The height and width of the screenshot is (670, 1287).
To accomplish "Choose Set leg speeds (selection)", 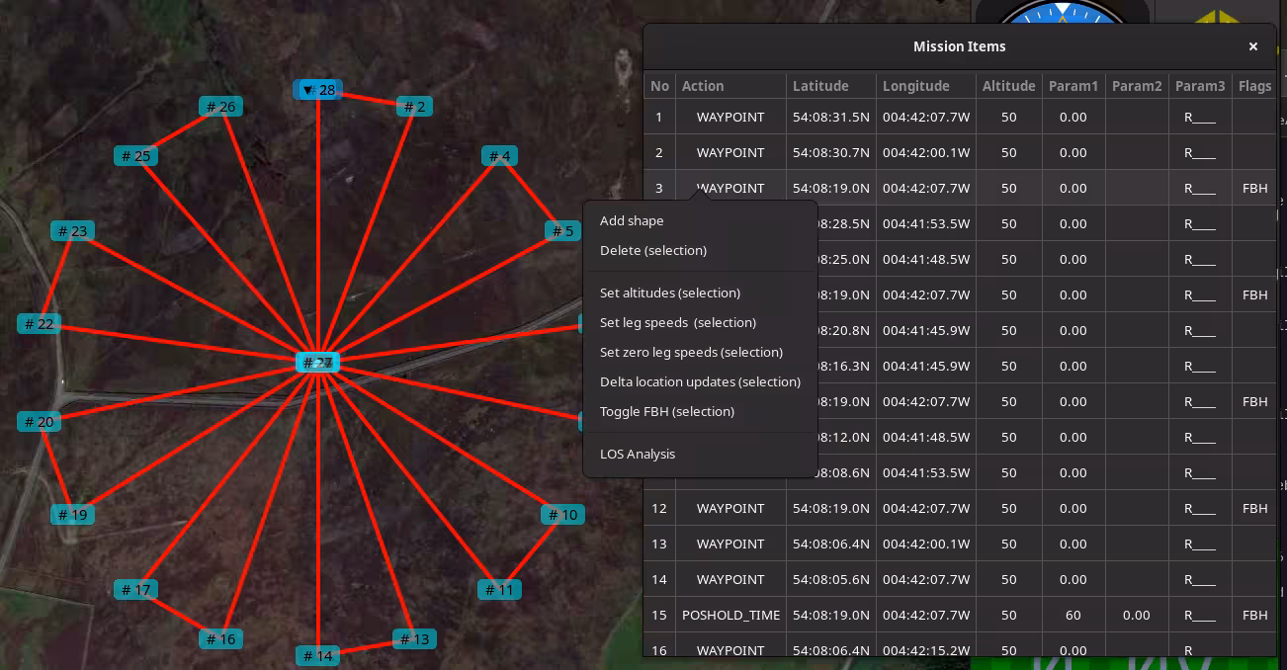I will pos(677,322).
